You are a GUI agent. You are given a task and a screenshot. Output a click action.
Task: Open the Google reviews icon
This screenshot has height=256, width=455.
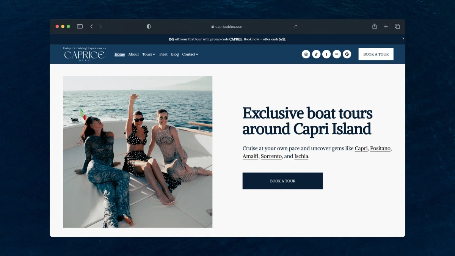[x=347, y=54]
